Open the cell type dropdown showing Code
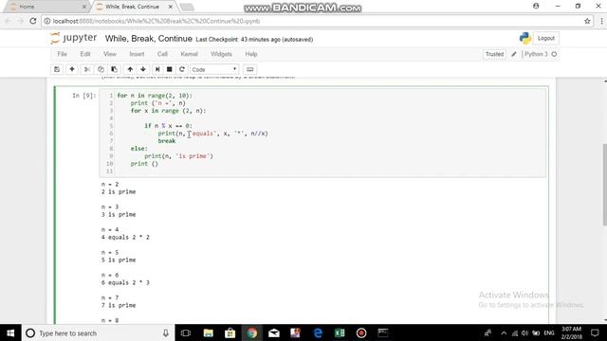 (x=214, y=69)
